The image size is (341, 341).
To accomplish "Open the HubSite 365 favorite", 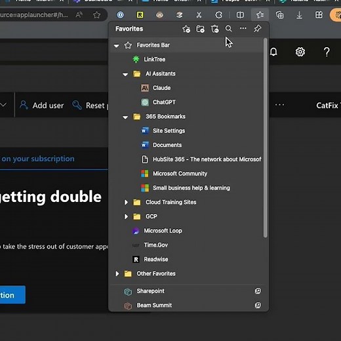I will click(x=187, y=159).
